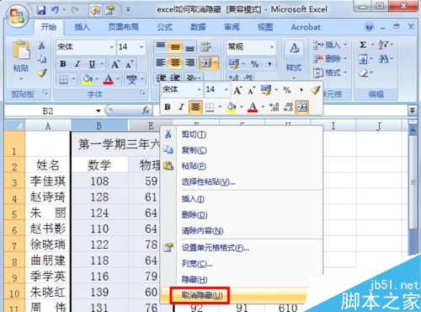Image resolution: width=421 pixels, height=312 pixels.
Task: Click Find and Select binoculars icon
Action: point(383,59)
